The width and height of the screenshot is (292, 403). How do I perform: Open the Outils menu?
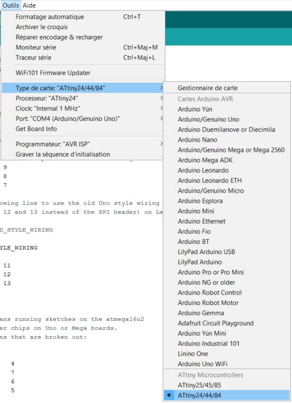[x=11, y=5]
